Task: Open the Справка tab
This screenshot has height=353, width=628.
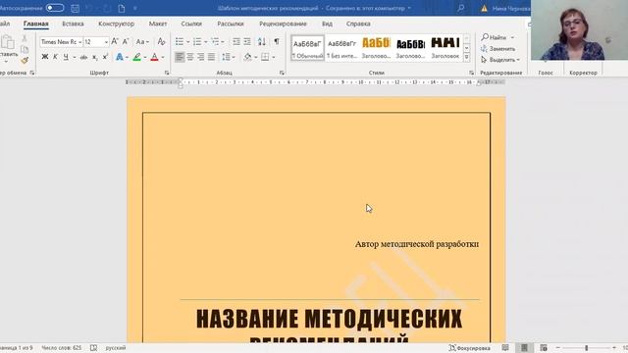Action: [x=358, y=24]
